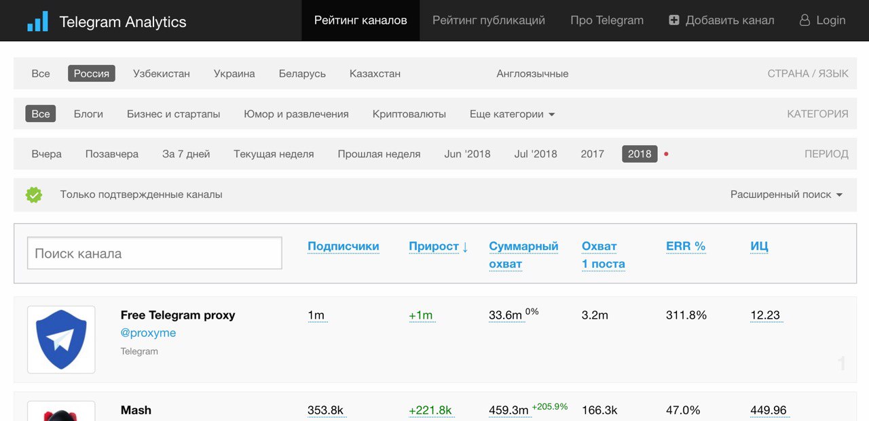
Task: Open the Рейтинг публикаций tab
Action: [x=489, y=20]
